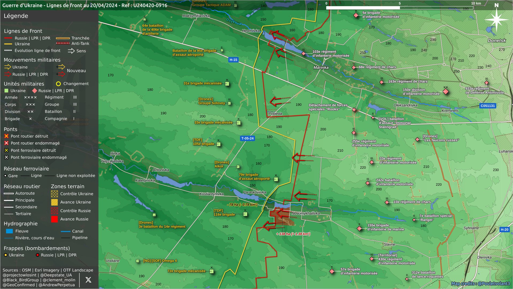The height and width of the screenshot is (289, 513).
Task: Click the 72e brigade mécanisée unit square
Action: click(212, 271)
